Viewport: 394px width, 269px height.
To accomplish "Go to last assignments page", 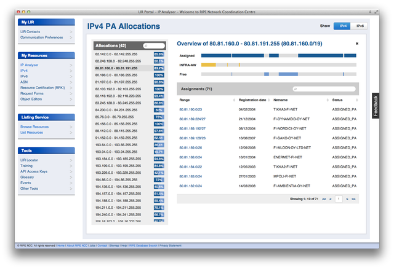I will click(x=353, y=199).
